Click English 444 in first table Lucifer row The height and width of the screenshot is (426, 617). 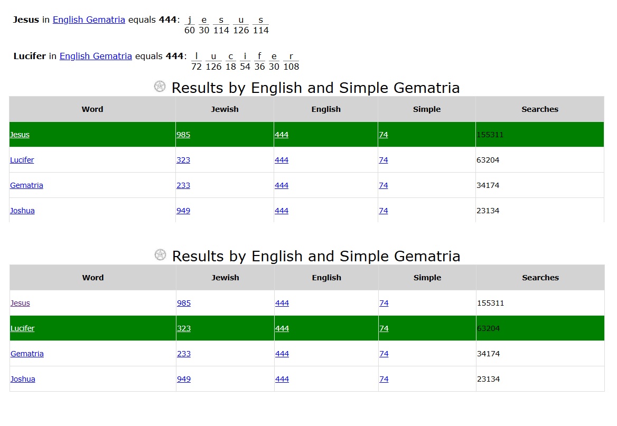point(282,160)
